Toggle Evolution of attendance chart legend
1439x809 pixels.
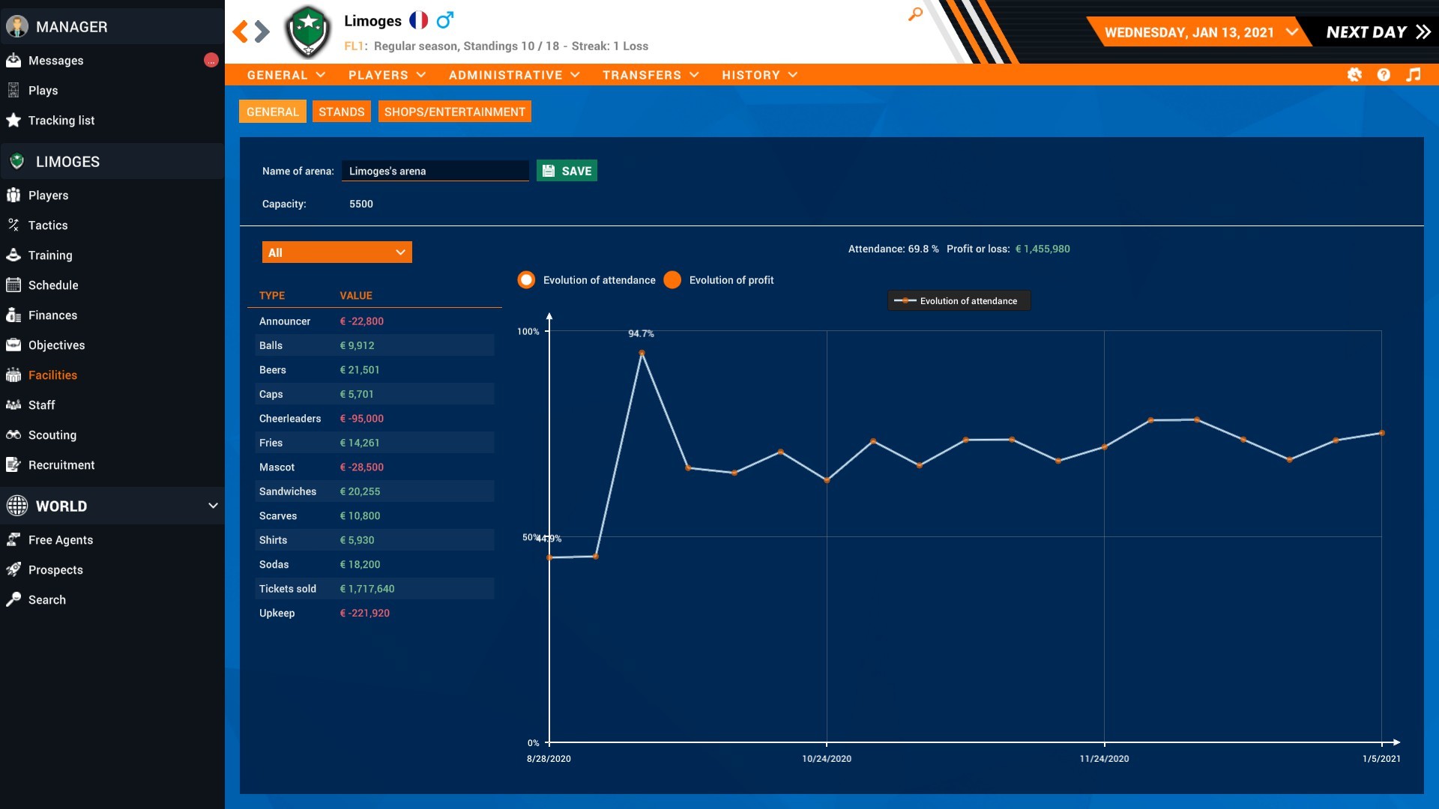pos(959,301)
